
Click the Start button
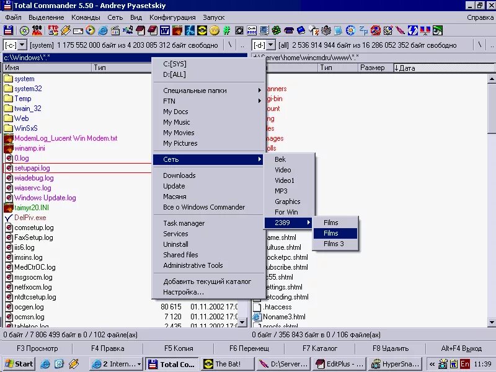pyautogui.click(x=19, y=364)
